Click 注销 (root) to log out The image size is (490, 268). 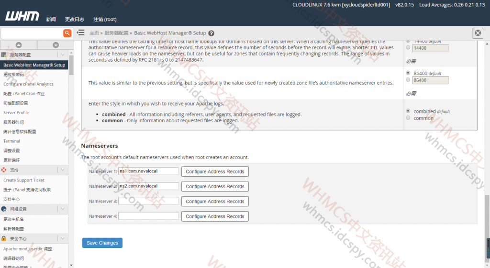pos(105,19)
